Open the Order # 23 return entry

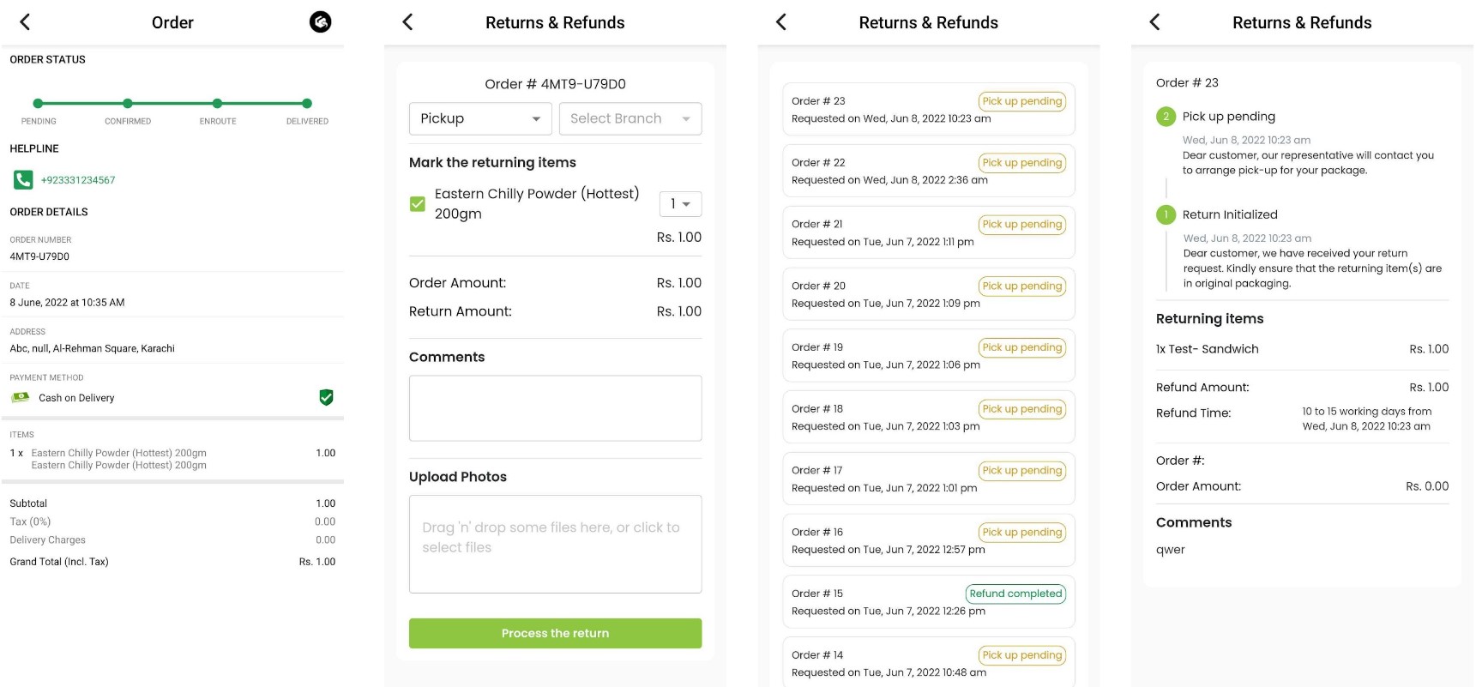(x=928, y=110)
